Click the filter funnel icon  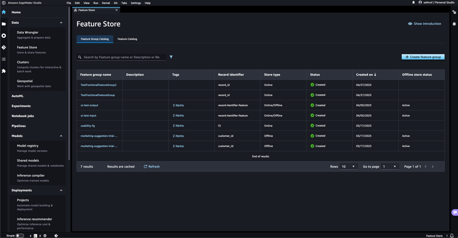coord(171,57)
